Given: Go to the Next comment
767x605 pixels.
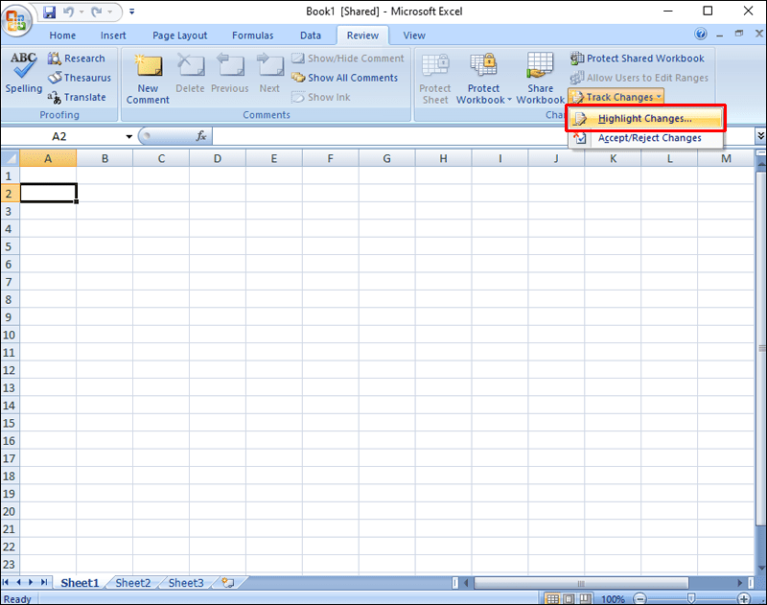Looking at the screenshot, I should click(269, 74).
